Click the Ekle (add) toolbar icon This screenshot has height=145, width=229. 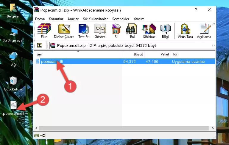click(44, 31)
